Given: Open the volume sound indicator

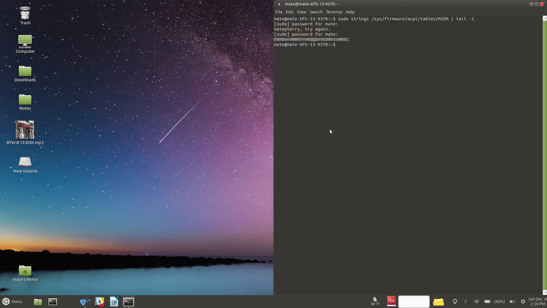Looking at the screenshot, I should 512,302.
